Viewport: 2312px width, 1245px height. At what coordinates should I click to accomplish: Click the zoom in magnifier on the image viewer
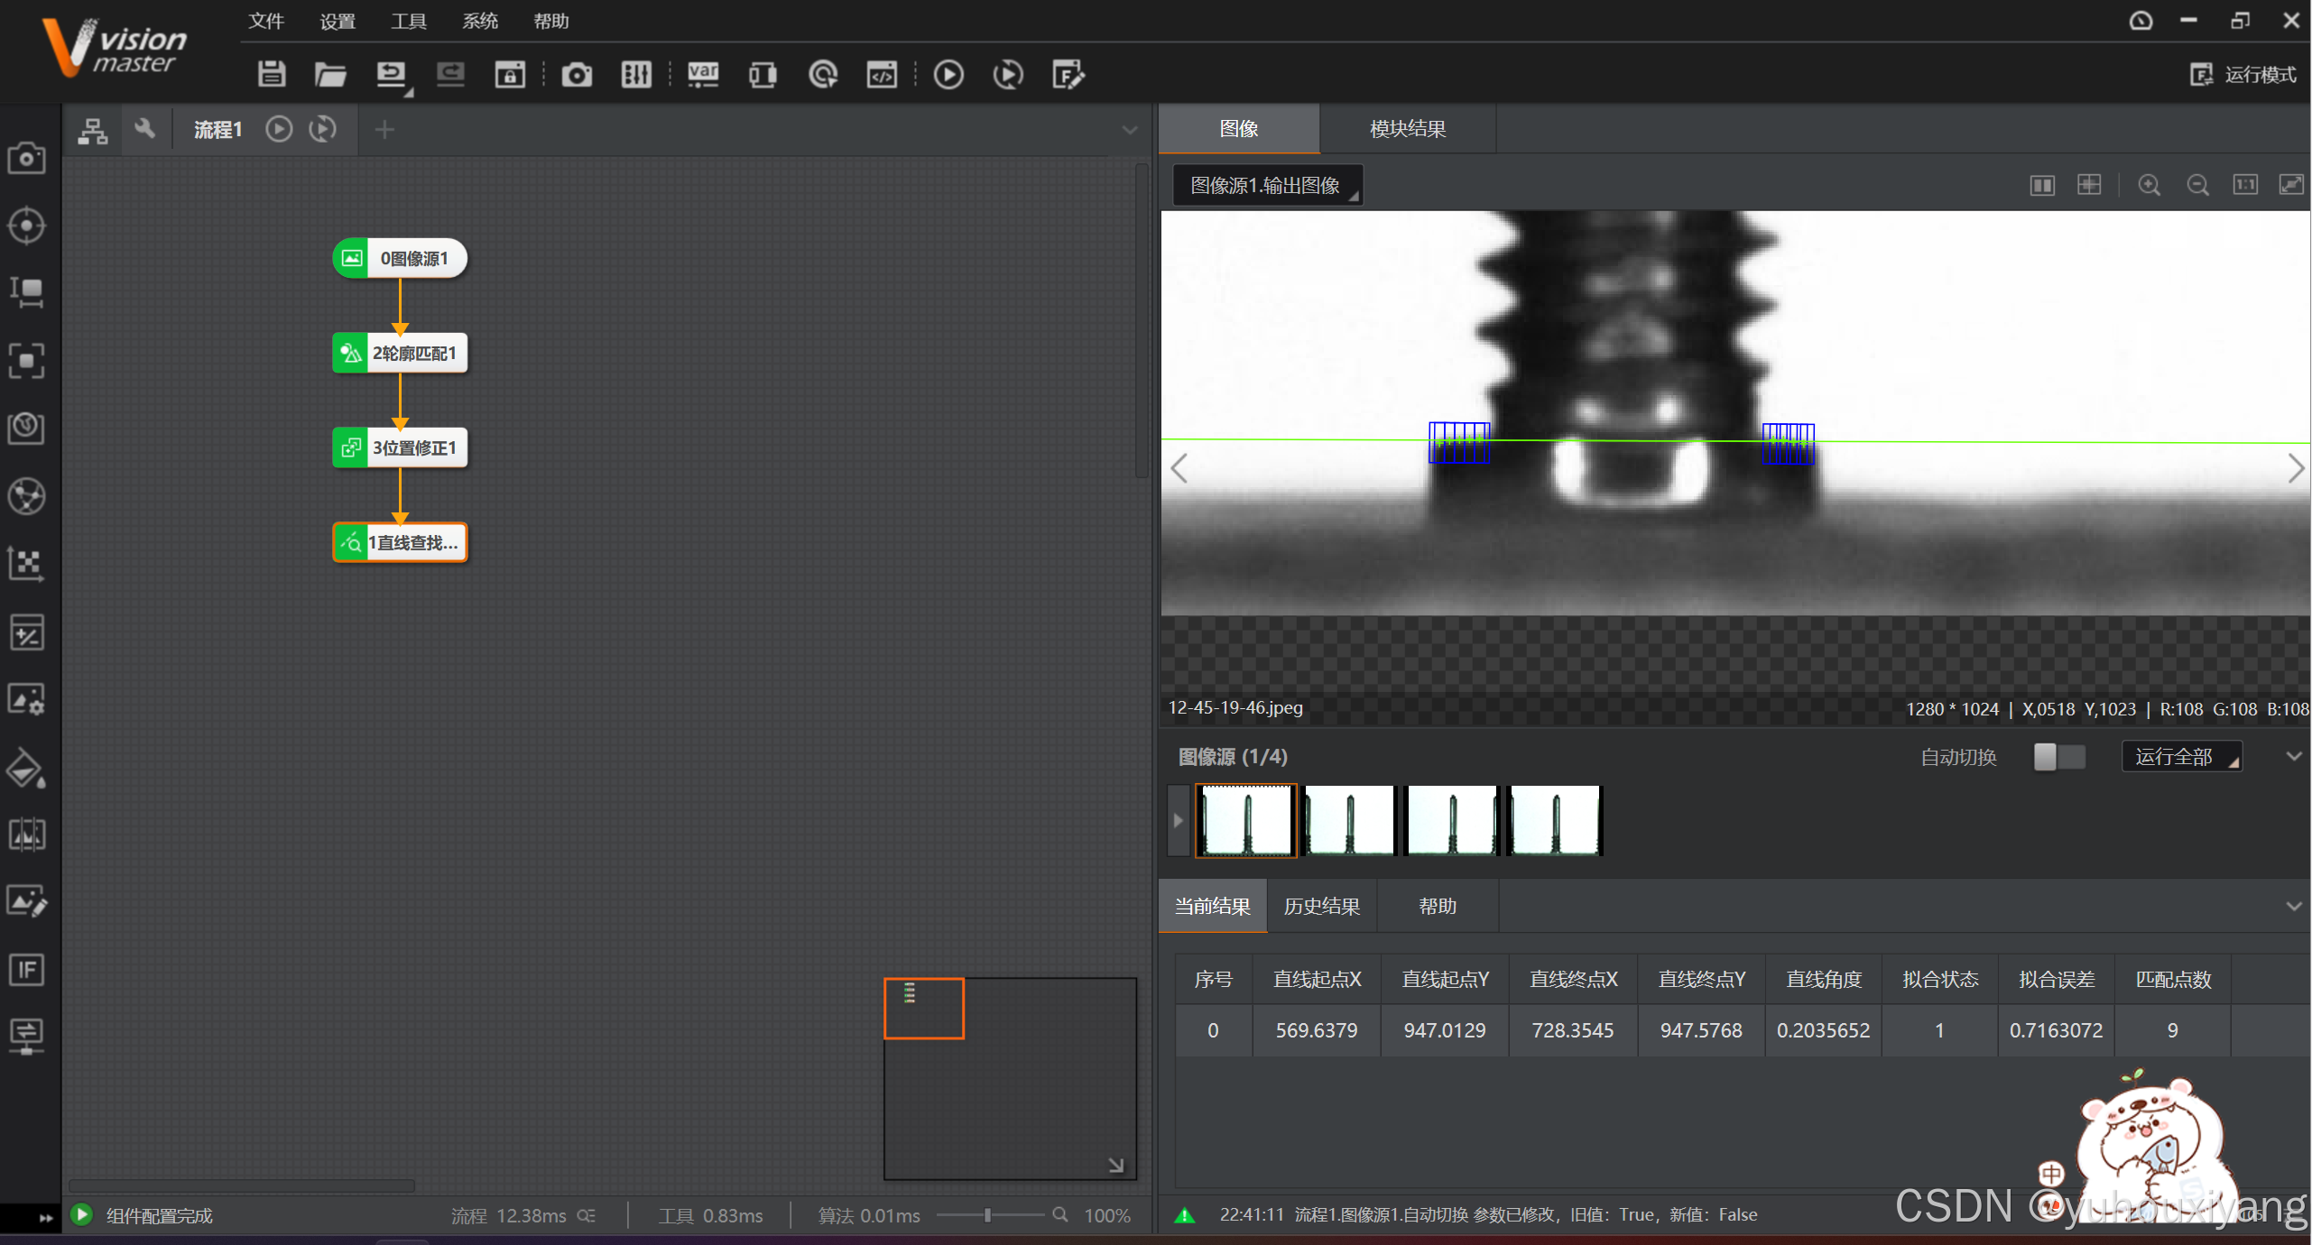coord(2150,185)
